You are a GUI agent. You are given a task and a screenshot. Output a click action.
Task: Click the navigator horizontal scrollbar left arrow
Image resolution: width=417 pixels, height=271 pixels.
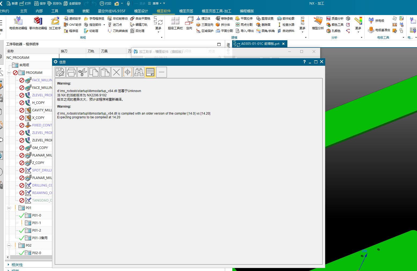8,257
